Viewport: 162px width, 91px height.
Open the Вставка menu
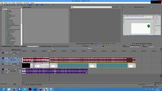coord(13,3)
